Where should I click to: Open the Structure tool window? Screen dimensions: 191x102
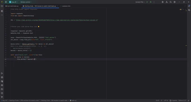pyautogui.click(x=2, y=11)
